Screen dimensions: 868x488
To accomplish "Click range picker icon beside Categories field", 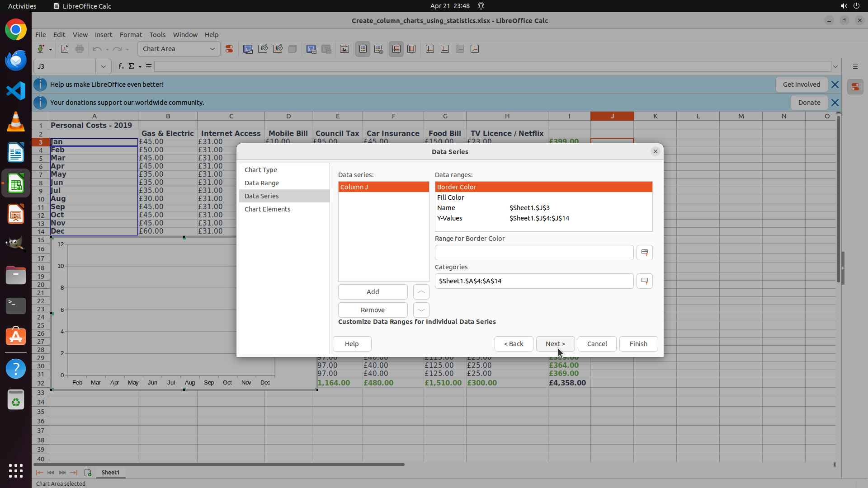I will click(644, 281).
